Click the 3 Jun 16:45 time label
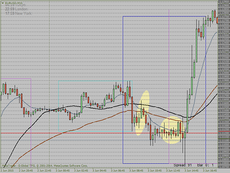Viewport: 230px width, 173px height. point(210,171)
